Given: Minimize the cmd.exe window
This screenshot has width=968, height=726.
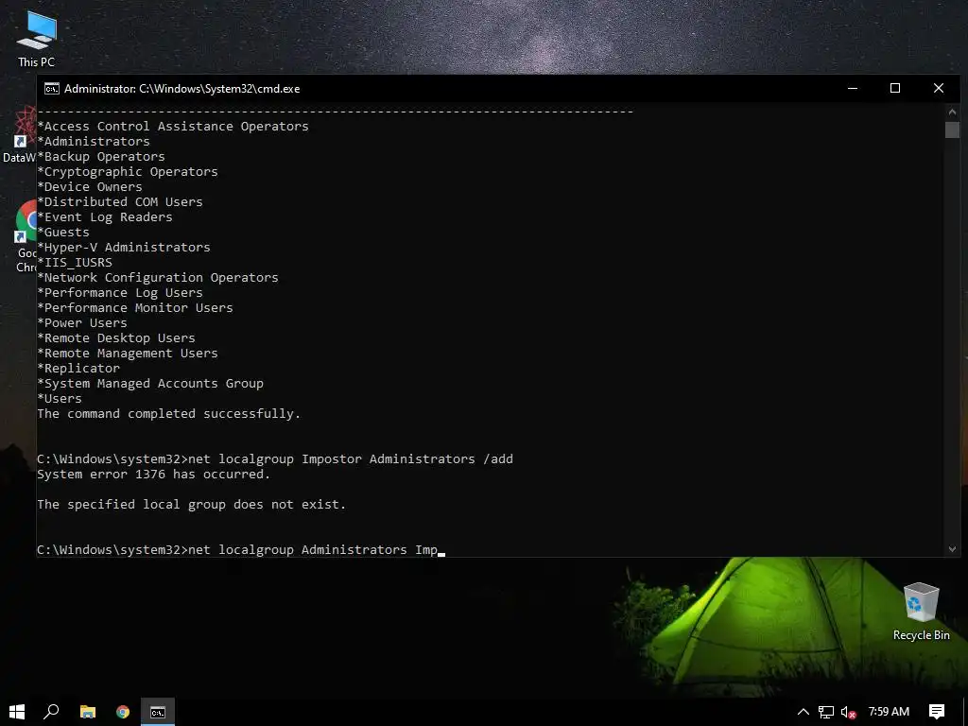Looking at the screenshot, I should (853, 88).
